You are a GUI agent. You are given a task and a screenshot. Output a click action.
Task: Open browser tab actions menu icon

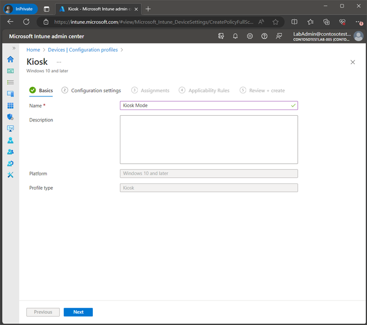click(46, 9)
